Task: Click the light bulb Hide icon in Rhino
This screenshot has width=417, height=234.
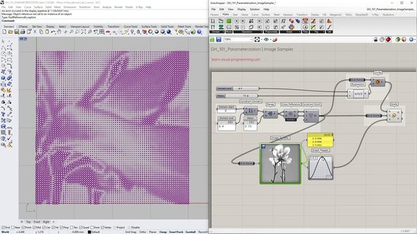Action: (132, 32)
